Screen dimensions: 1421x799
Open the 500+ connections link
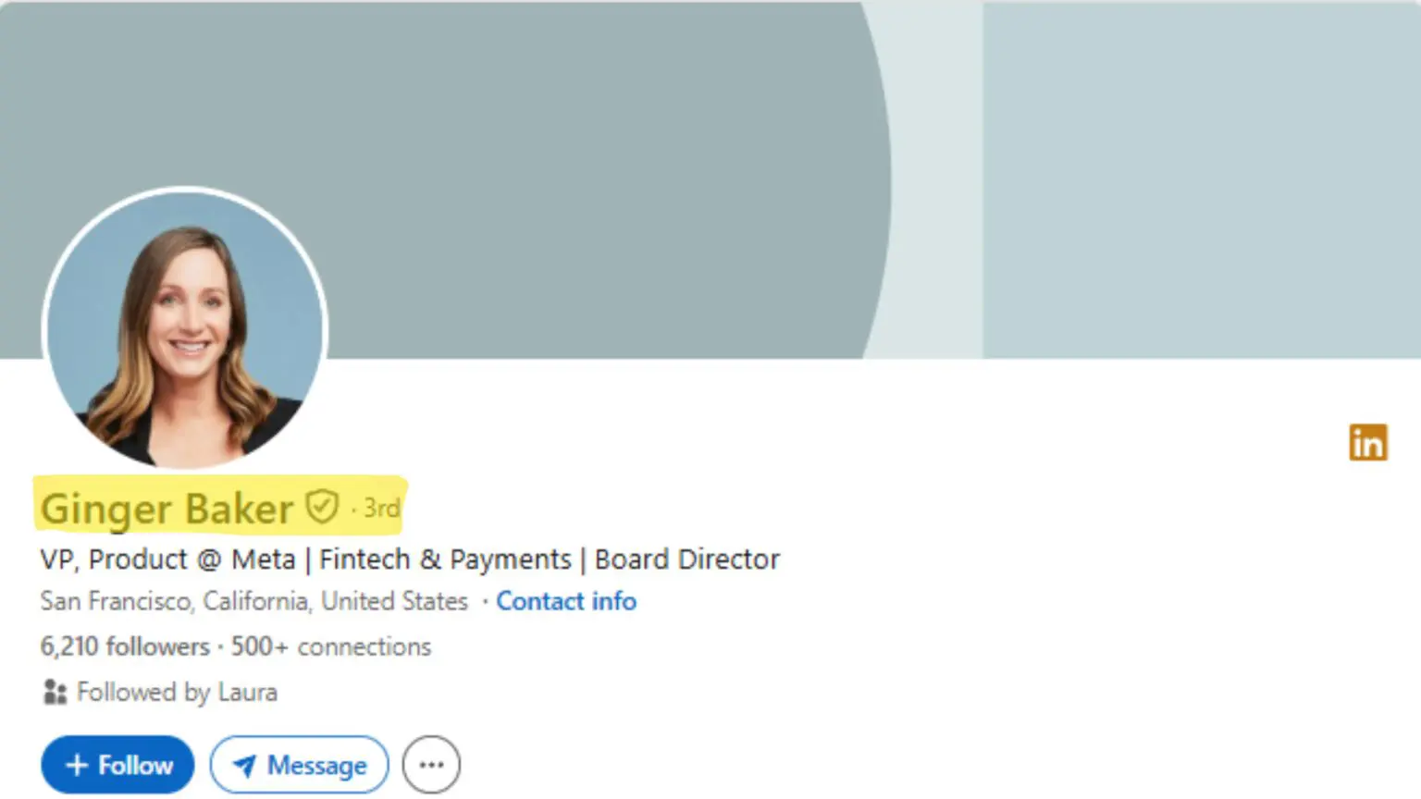pyautogui.click(x=331, y=646)
